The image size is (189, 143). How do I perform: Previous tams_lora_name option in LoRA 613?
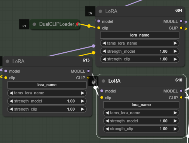(11, 93)
